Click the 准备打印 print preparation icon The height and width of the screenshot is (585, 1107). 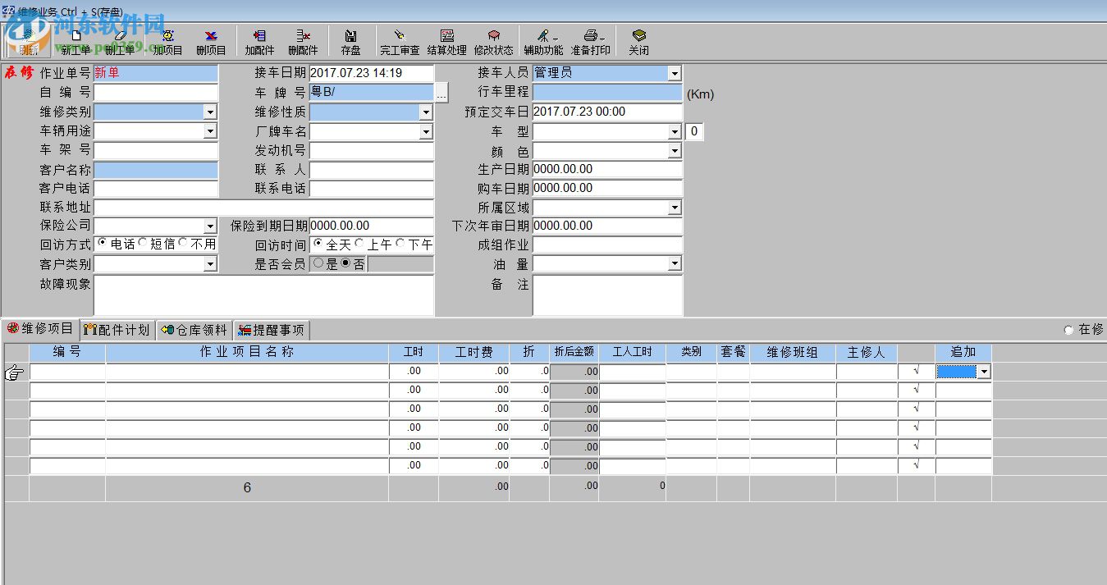[592, 39]
